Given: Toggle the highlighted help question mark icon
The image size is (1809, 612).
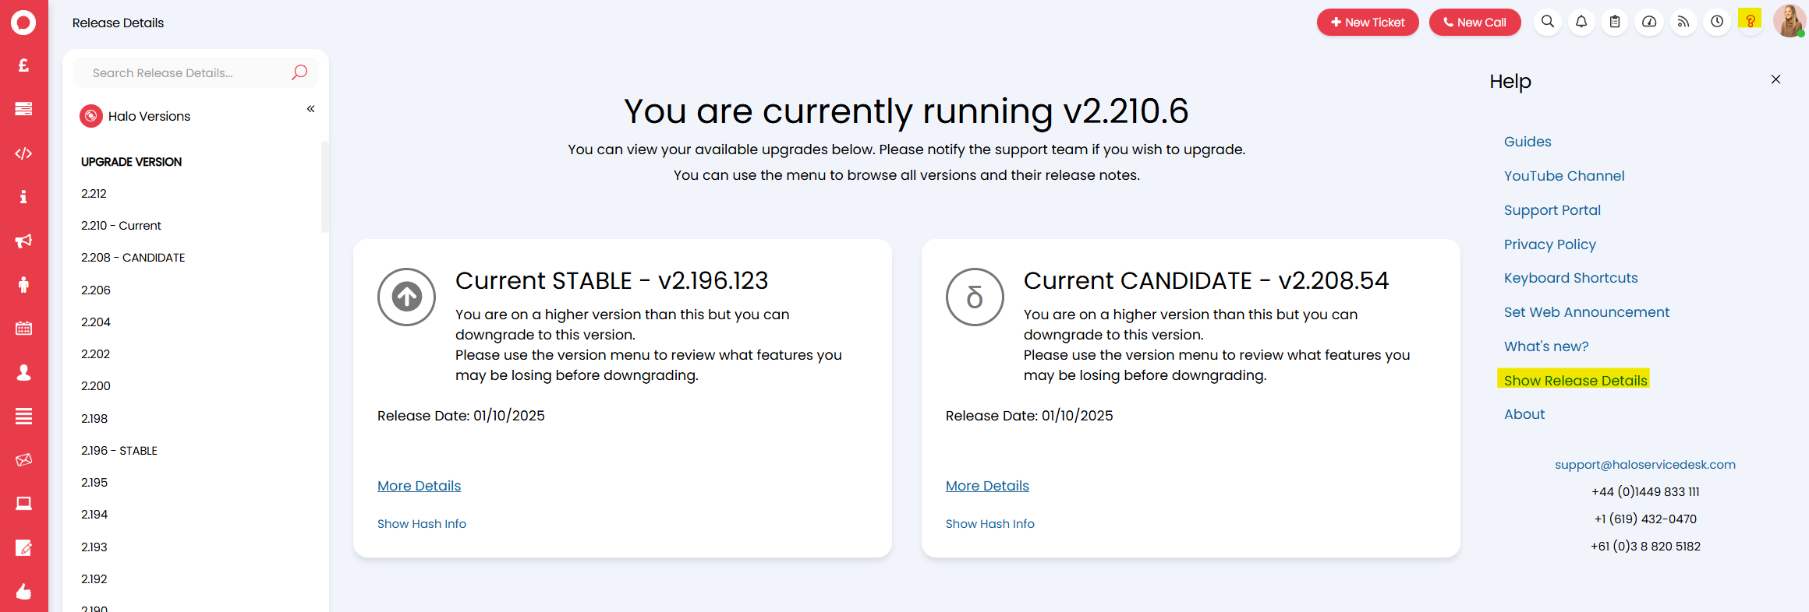Looking at the screenshot, I should [1751, 21].
